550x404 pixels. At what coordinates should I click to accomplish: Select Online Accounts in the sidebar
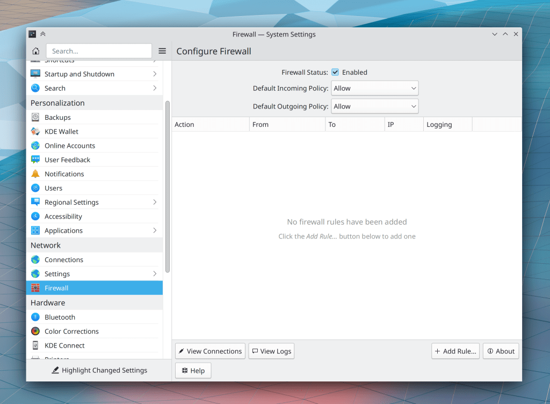70,146
